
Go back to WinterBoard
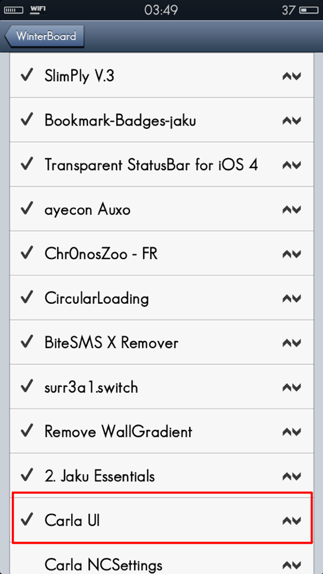pyautogui.click(x=44, y=36)
